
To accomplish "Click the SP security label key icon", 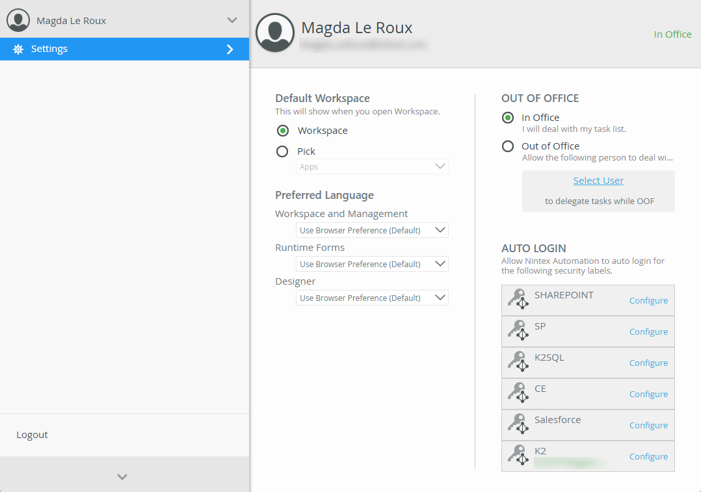I will point(518,330).
